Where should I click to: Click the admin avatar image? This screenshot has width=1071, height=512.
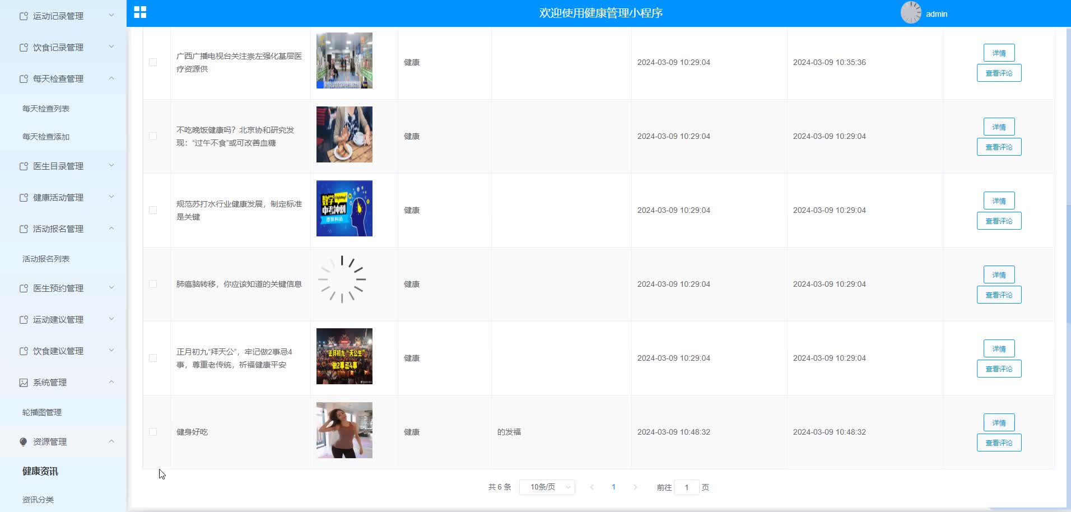tap(911, 12)
